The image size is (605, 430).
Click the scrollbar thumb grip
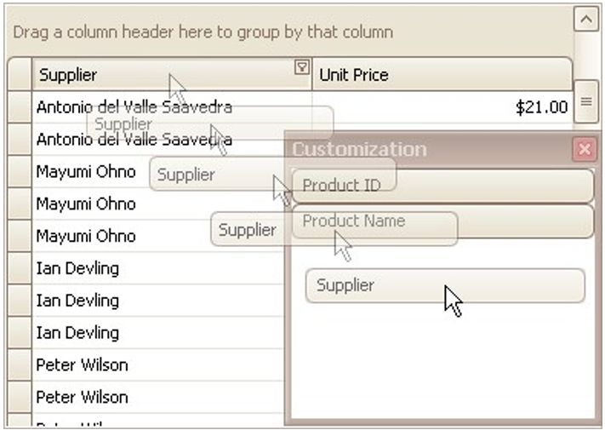[x=585, y=102]
